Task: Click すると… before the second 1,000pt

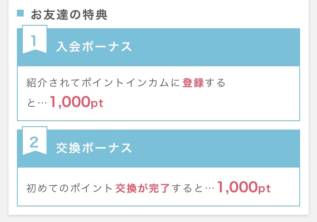Action: click(x=193, y=188)
